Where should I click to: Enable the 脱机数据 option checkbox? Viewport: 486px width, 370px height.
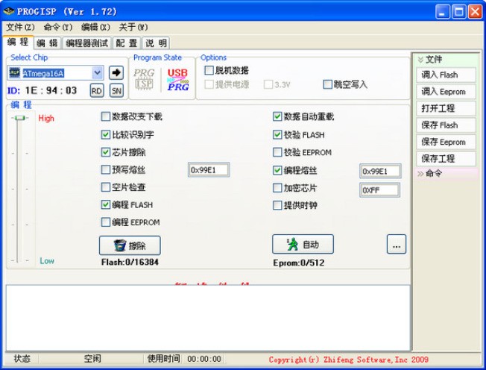click(x=209, y=70)
